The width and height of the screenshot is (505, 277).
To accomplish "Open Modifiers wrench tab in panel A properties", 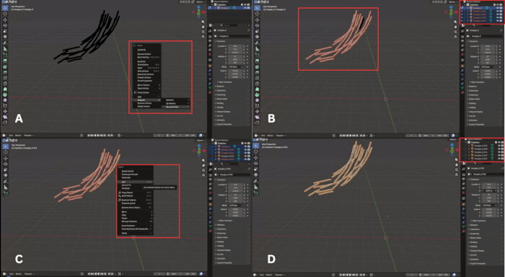I will [x=211, y=70].
